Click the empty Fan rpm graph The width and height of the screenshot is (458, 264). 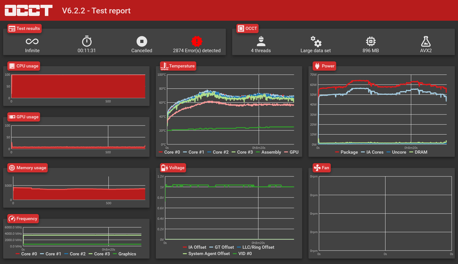click(x=385, y=214)
